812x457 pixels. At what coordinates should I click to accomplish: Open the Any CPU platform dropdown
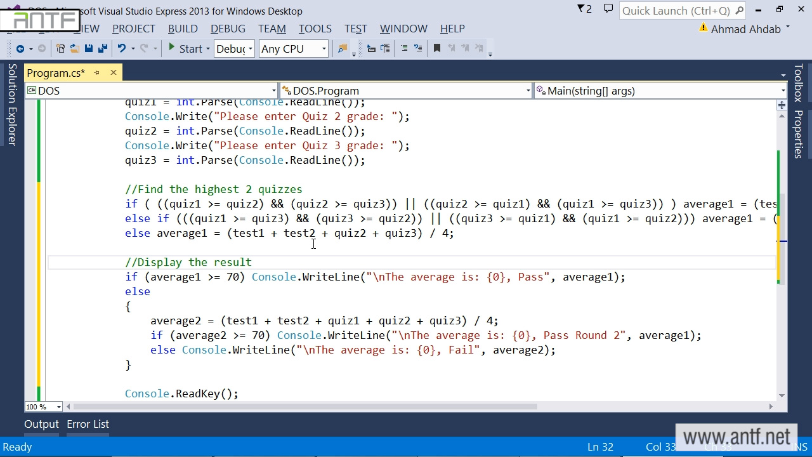pyautogui.click(x=293, y=49)
